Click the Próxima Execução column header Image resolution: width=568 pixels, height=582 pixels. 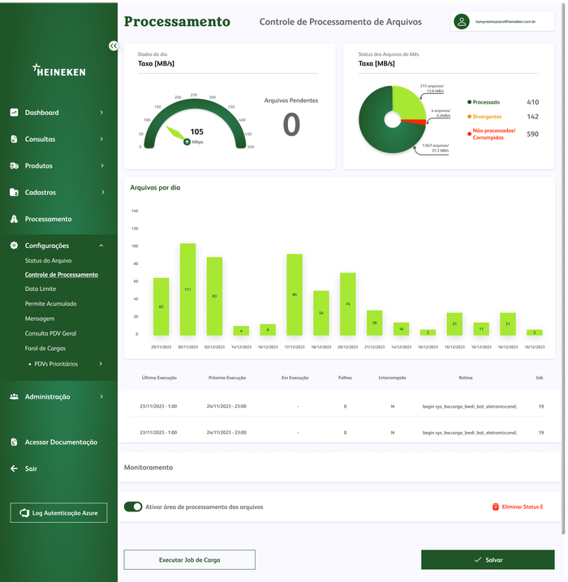point(227,378)
